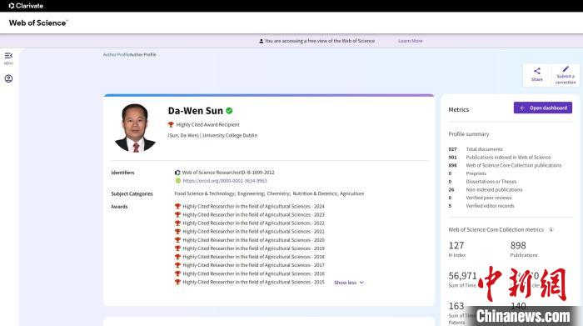Open the ORCID profile link
Viewport: 583px width, 326px height.
[x=225, y=181]
